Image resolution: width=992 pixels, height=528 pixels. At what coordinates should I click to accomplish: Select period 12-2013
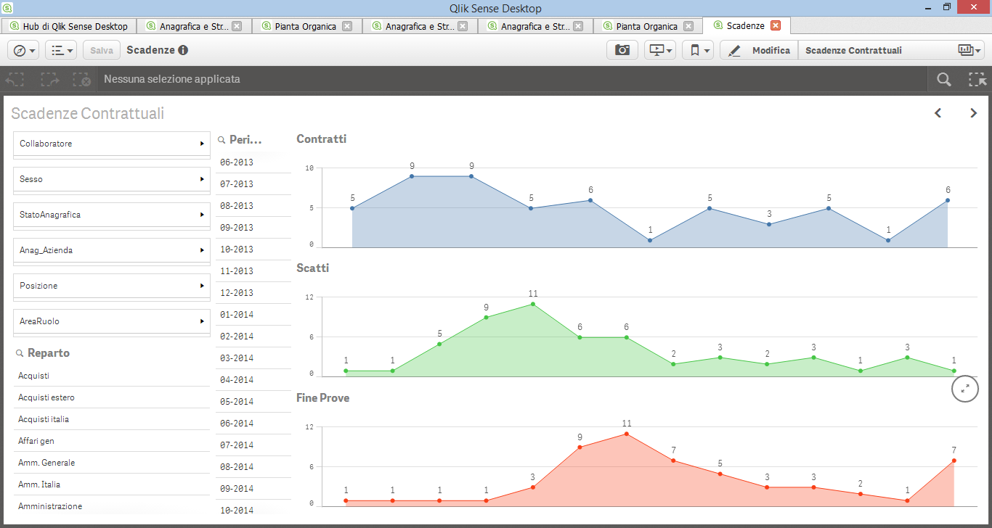253,293
